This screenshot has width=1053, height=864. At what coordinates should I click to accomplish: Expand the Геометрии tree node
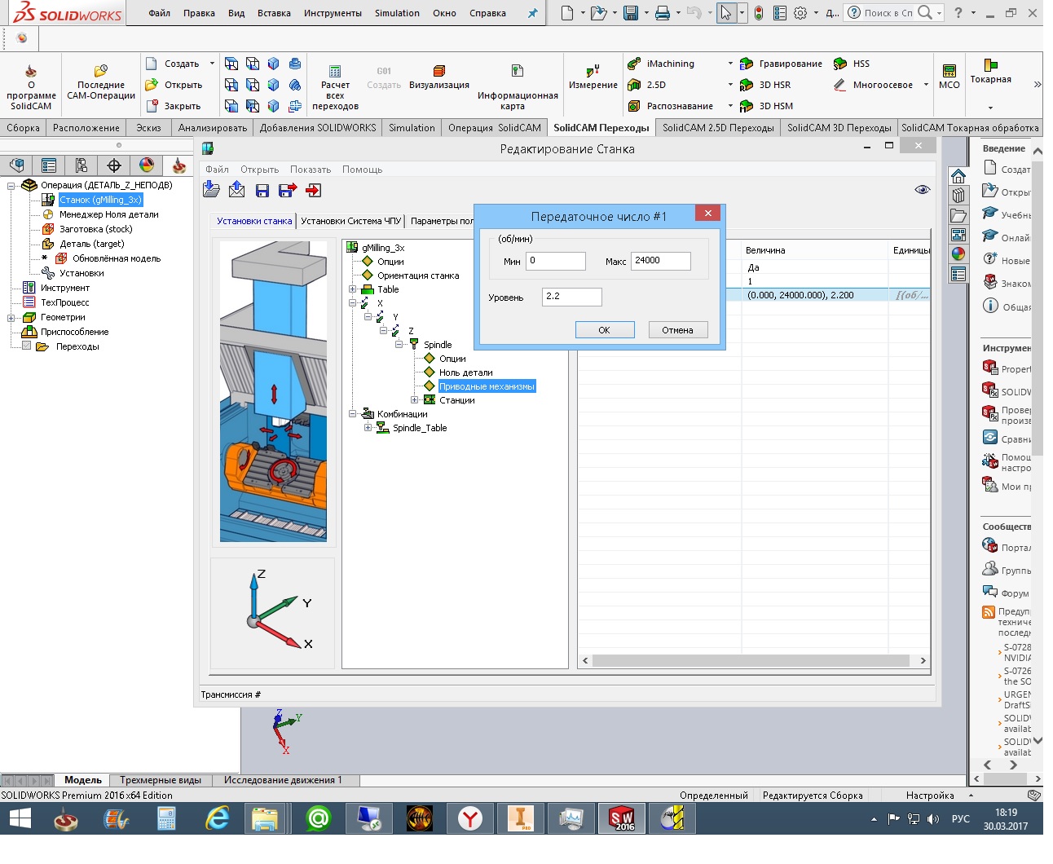(11, 318)
